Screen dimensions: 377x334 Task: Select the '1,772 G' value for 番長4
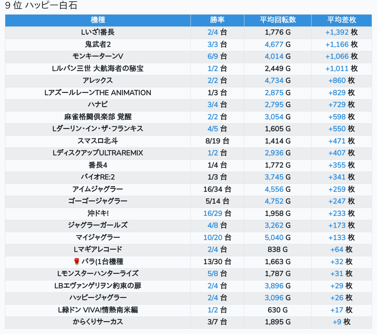[x=278, y=165]
